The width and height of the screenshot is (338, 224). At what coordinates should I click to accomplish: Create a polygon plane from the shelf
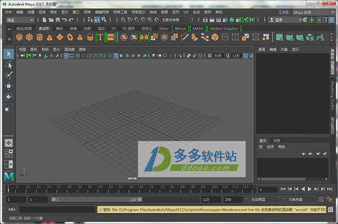60,37
